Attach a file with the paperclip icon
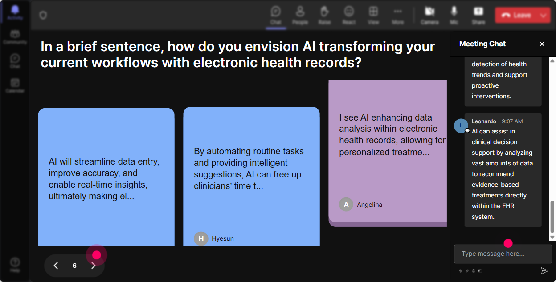556x282 pixels. [467, 271]
